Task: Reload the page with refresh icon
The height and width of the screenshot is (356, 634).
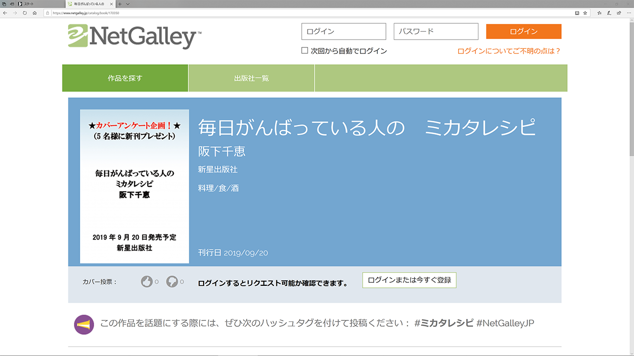Action: (x=25, y=13)
